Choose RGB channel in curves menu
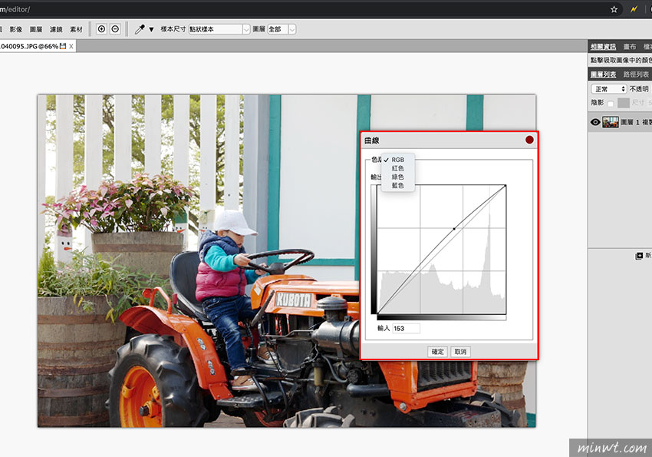Viewport: 652px width, 457px height. point(398,160)
